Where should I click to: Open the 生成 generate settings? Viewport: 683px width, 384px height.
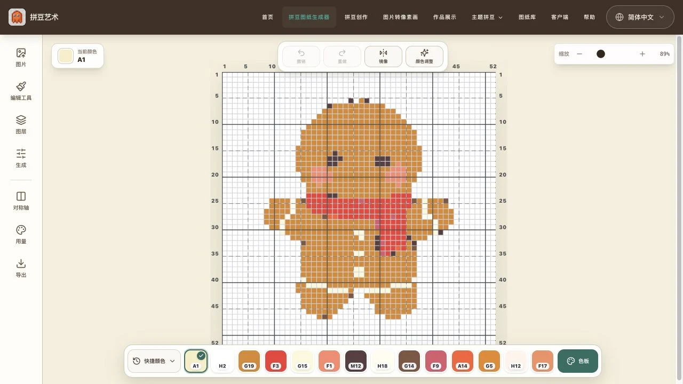click(x=21, y=158)
